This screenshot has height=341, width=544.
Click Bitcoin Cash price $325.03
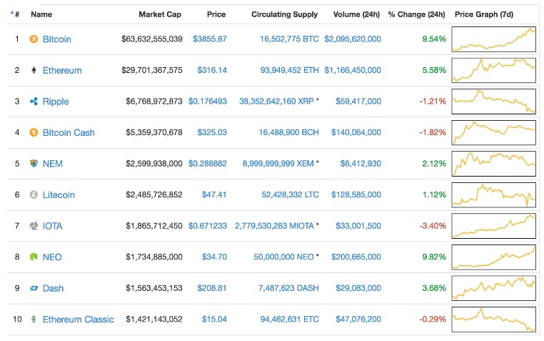(212, 132)
